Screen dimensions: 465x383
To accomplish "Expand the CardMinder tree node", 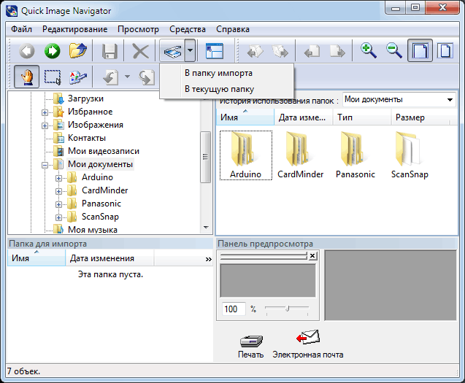I will click(58, 191).
